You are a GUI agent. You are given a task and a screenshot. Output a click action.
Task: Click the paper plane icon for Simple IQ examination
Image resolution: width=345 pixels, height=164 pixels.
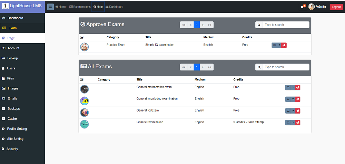coord(284,45)
